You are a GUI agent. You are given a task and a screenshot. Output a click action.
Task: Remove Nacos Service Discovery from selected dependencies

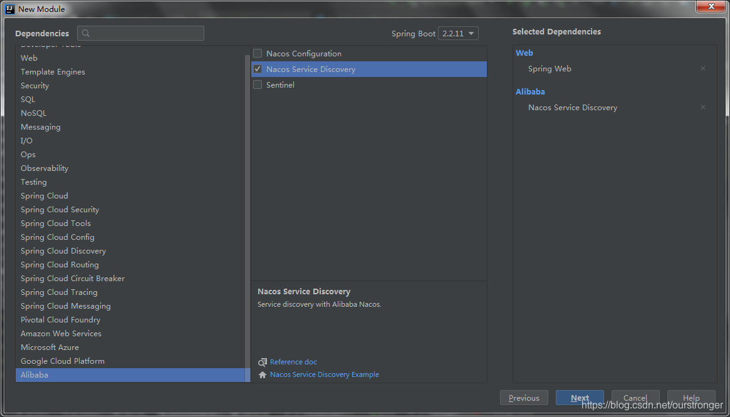pyautogui.click(x=703, y=107)
